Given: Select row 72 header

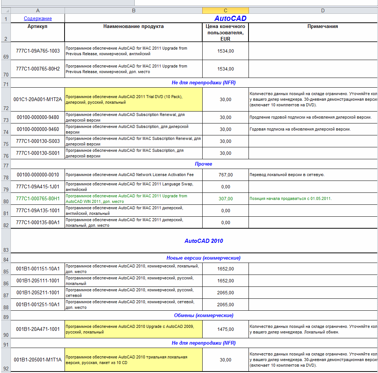Looking at the screenshot, I should 6,99.
